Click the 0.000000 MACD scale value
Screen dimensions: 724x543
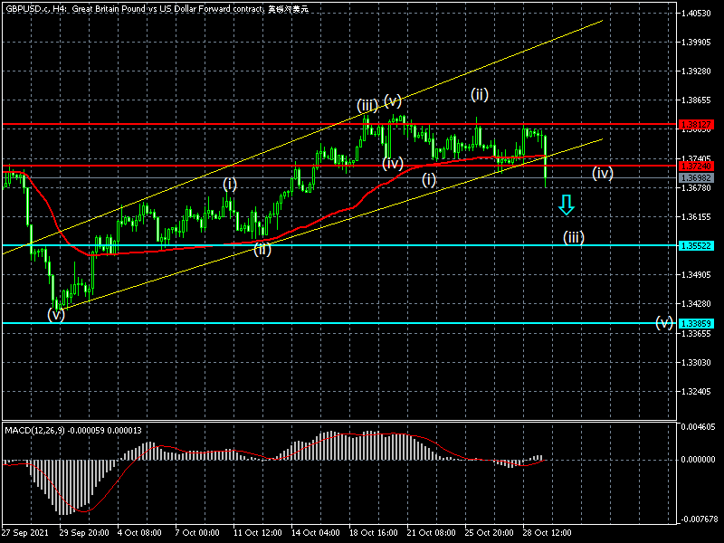698,460
